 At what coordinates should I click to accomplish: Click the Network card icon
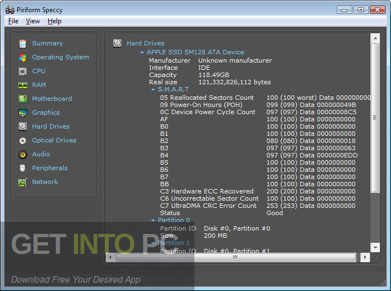pos(23,182)
